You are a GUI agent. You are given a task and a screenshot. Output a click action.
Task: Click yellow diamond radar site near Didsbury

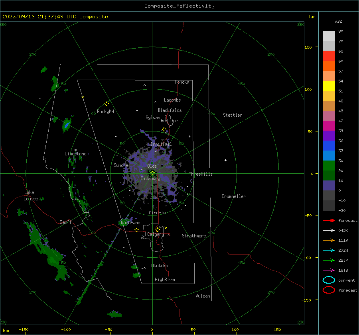(152, 173)
